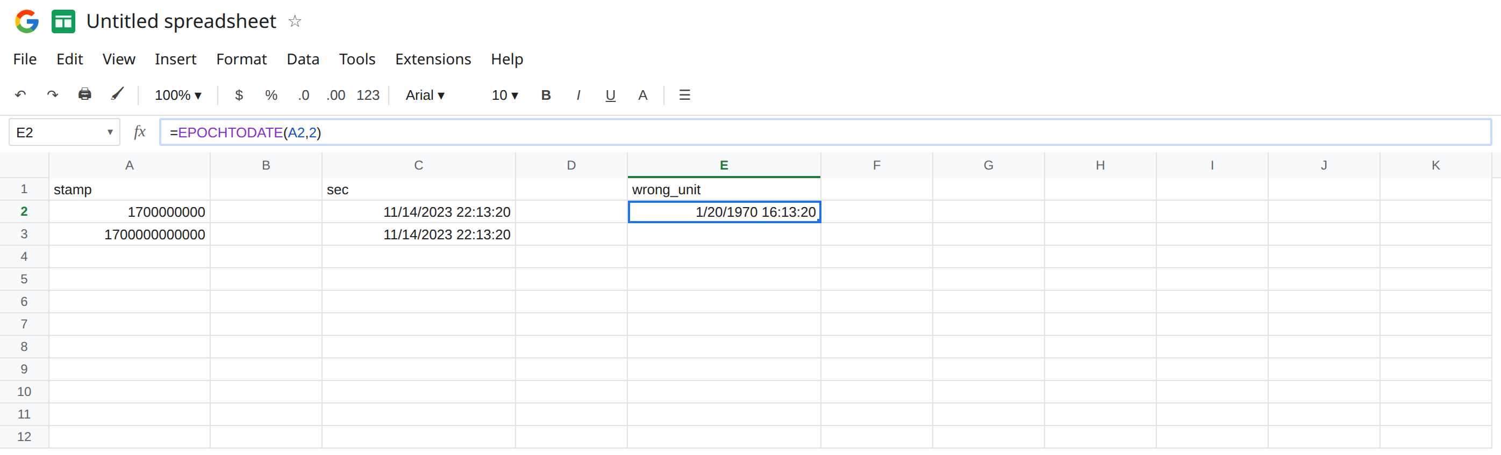Open the text color picker
This screenshot has height=455, width=1501.
coord(642,95)
